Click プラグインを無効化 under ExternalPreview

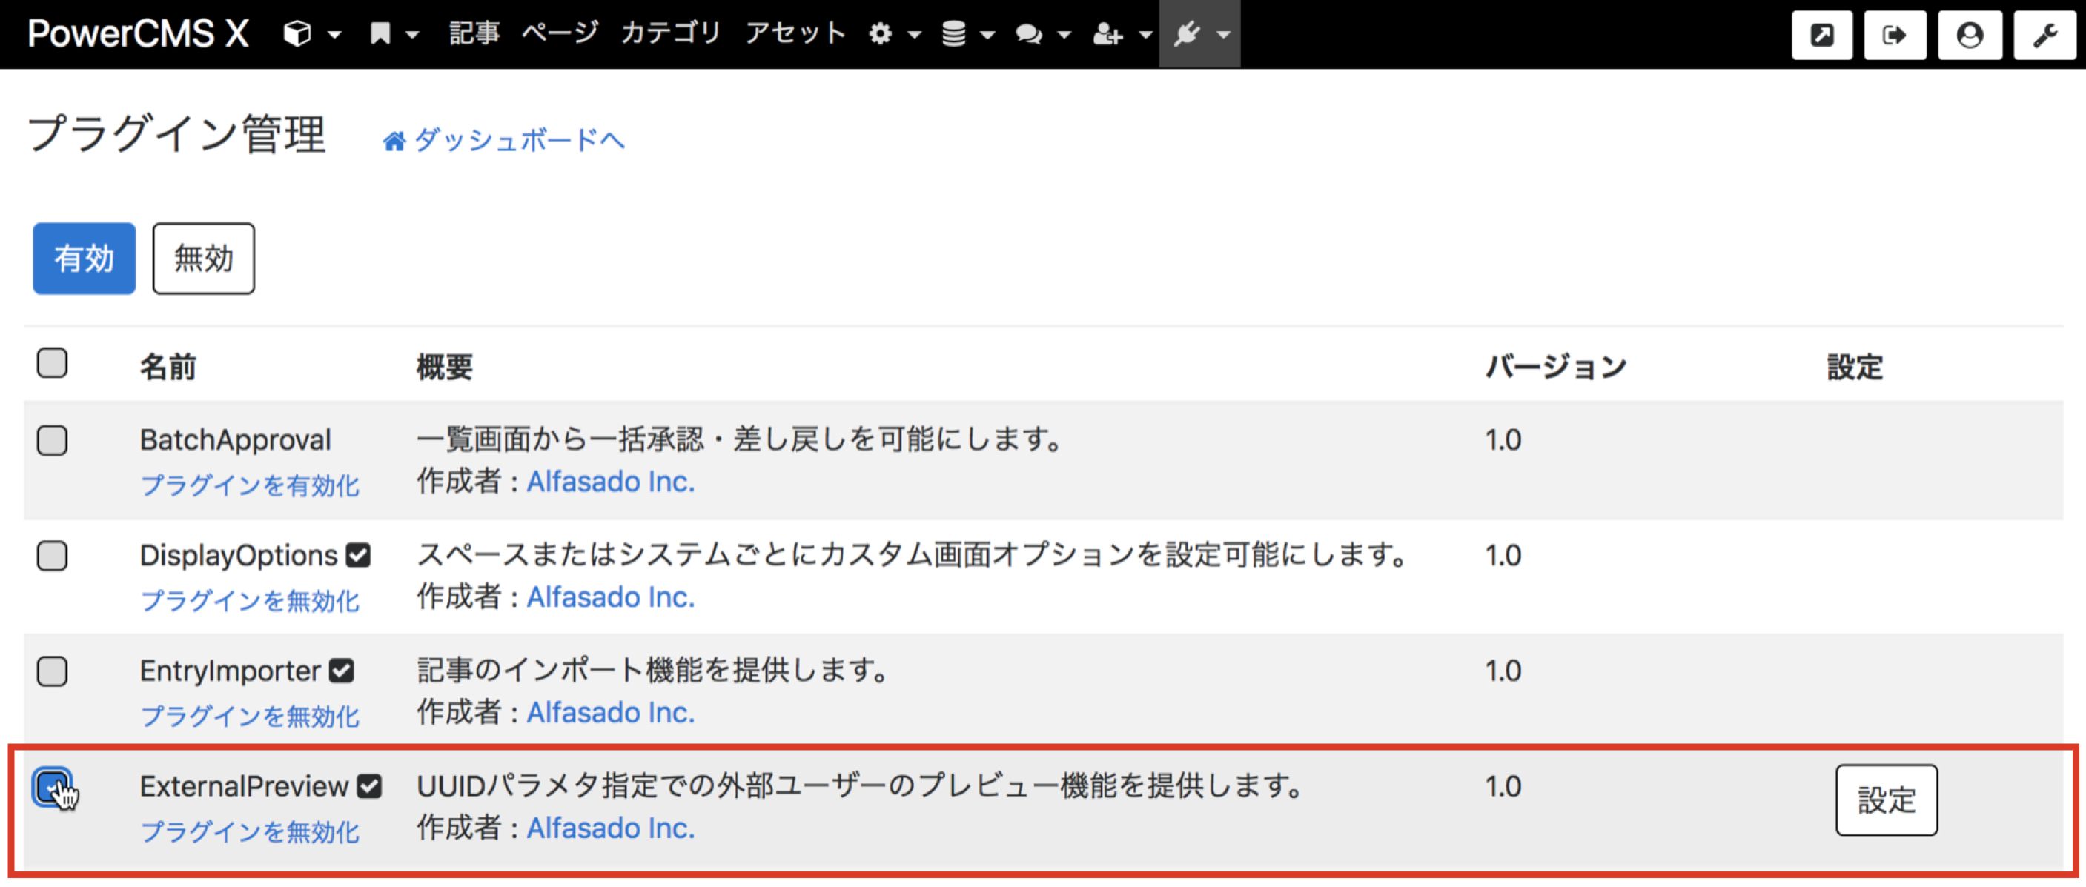249,832
